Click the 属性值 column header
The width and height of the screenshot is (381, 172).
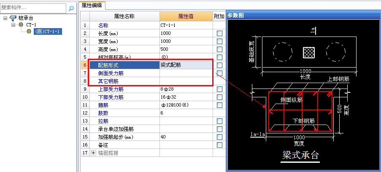[186, 16]
